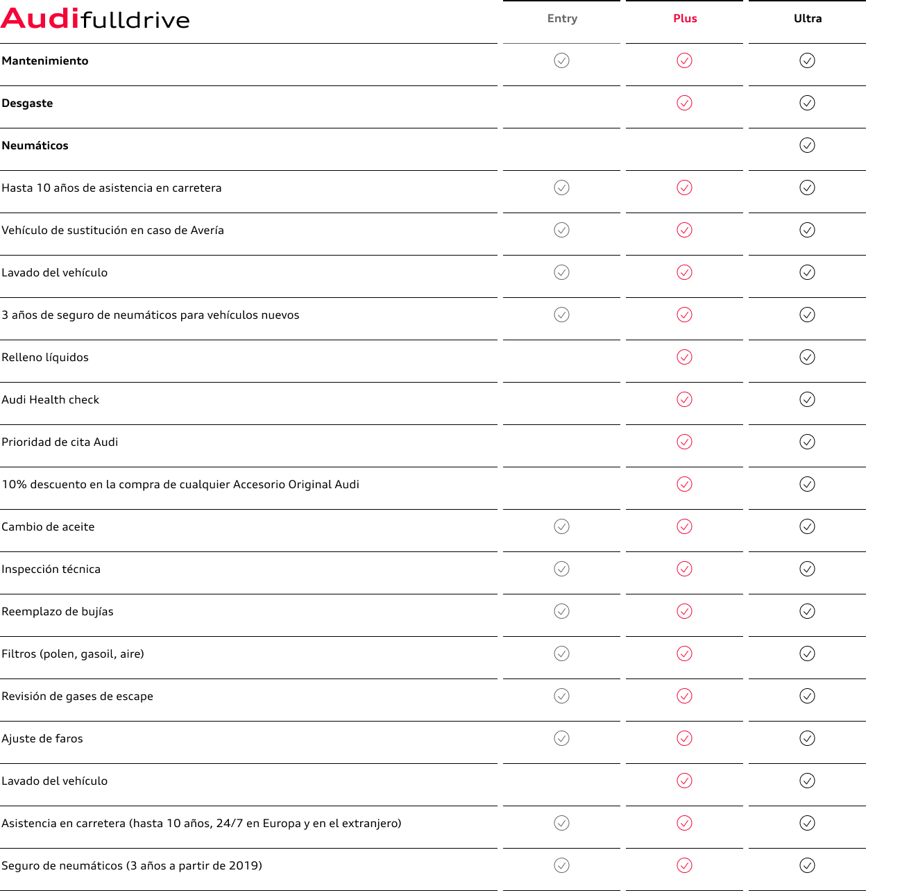Click Plus checkmark for Vehículo de sustitución
This screenshot has width=909, height=891.
[x=685, y=230]
